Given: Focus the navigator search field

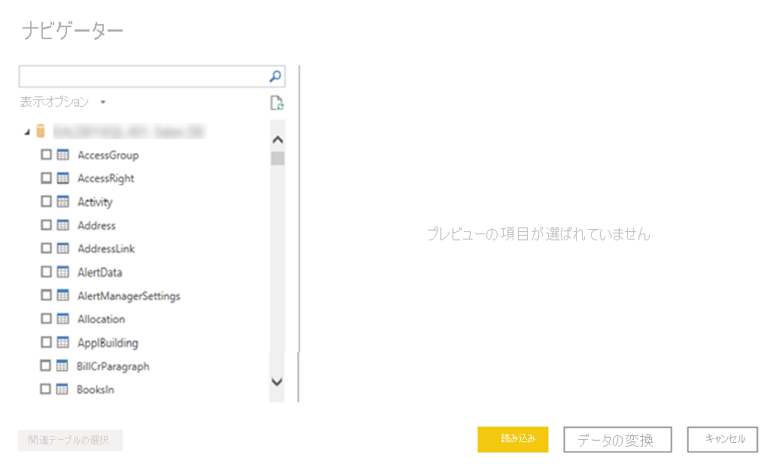Looking at the screenshot, I should pos(143,76).
